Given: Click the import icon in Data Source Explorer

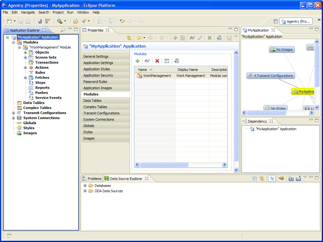Looking at the screenshot, I should [x=291, y=178].
